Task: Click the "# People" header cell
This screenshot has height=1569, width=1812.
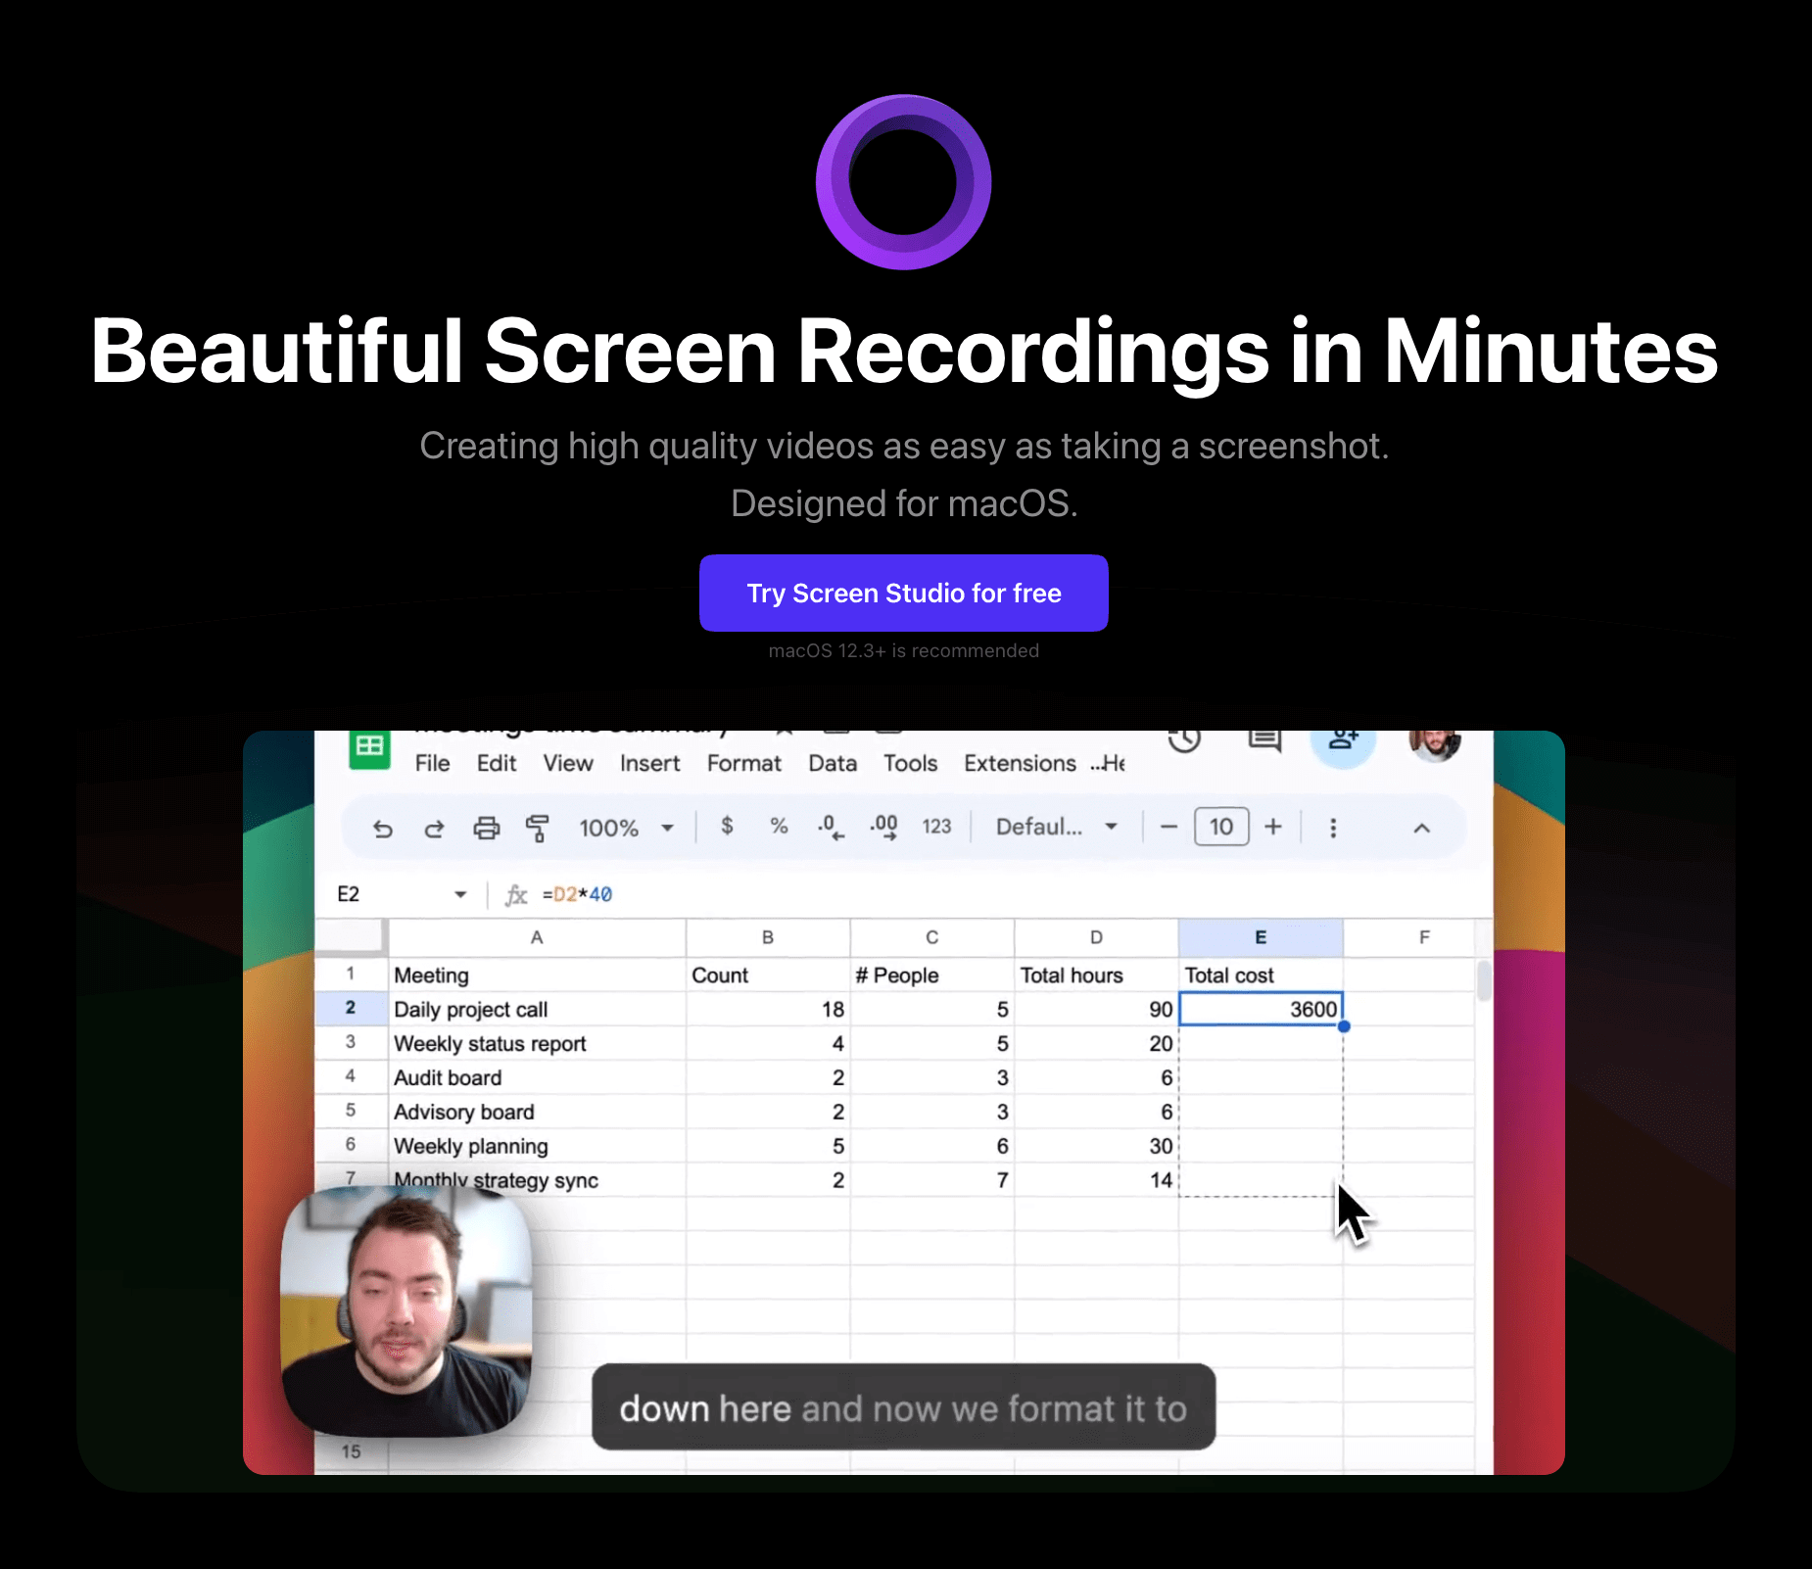Action: pyautogui.click(x=932, y=975)
